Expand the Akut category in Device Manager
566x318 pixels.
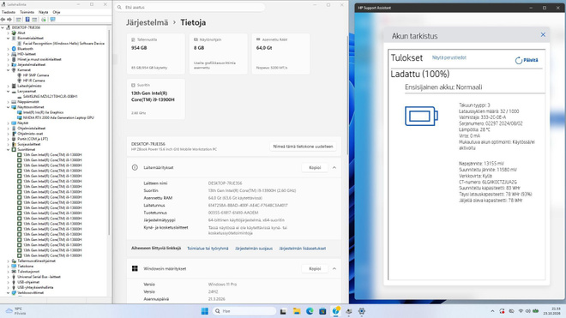click(x=9, y=33)
